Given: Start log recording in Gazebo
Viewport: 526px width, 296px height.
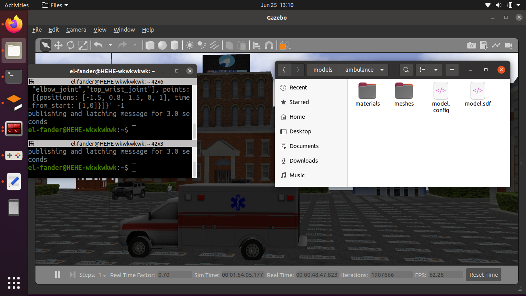Looking at the screenshot, I should 484,45.
